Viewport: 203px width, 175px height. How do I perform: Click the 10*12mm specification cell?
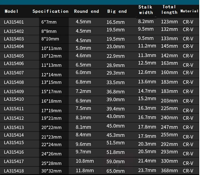tap(51, 56)
